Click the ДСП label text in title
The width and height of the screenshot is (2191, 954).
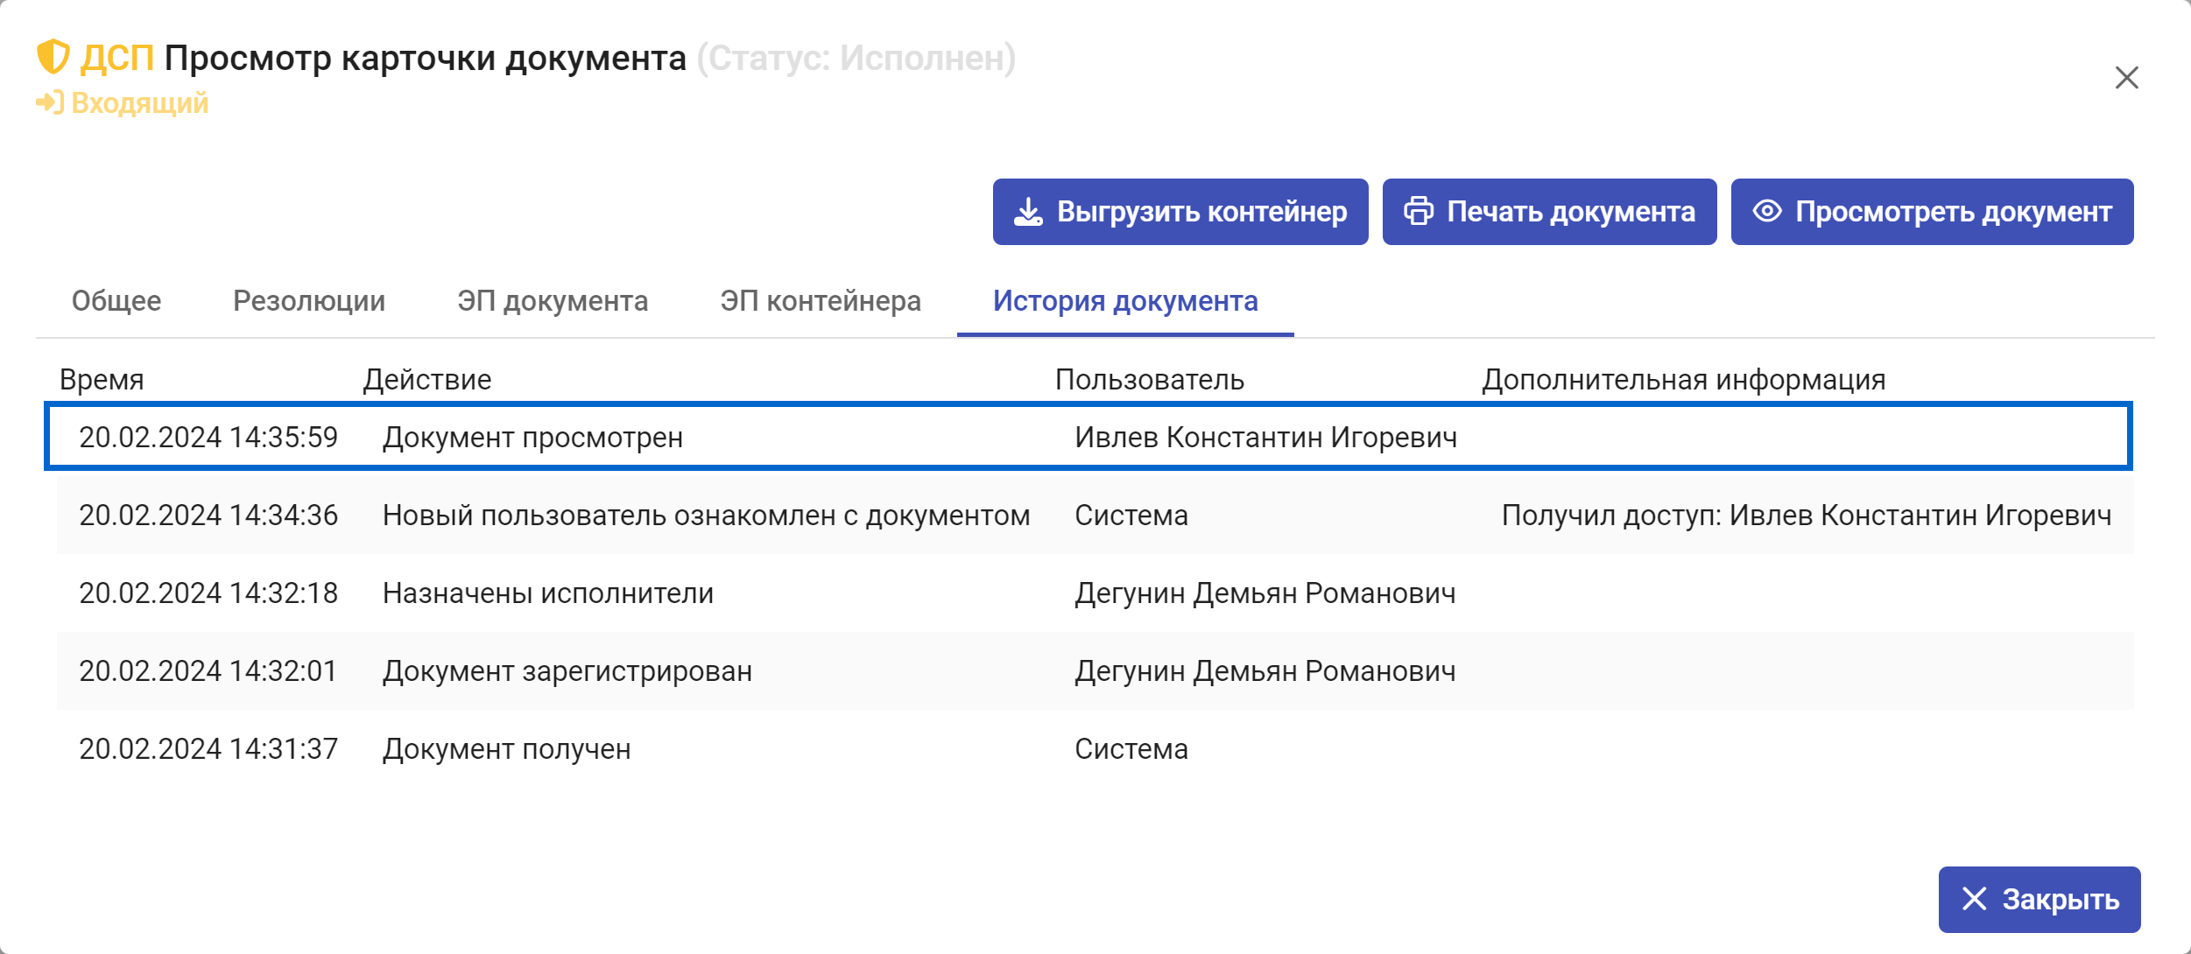(117, 59)
